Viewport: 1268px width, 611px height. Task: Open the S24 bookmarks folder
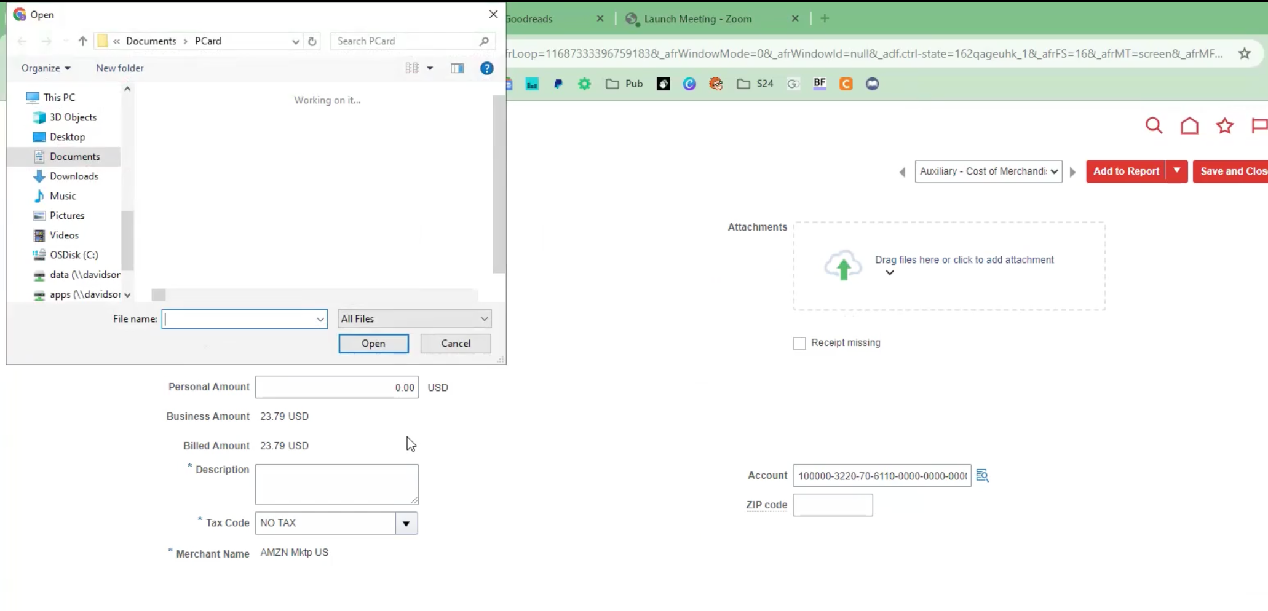point(755,84)
